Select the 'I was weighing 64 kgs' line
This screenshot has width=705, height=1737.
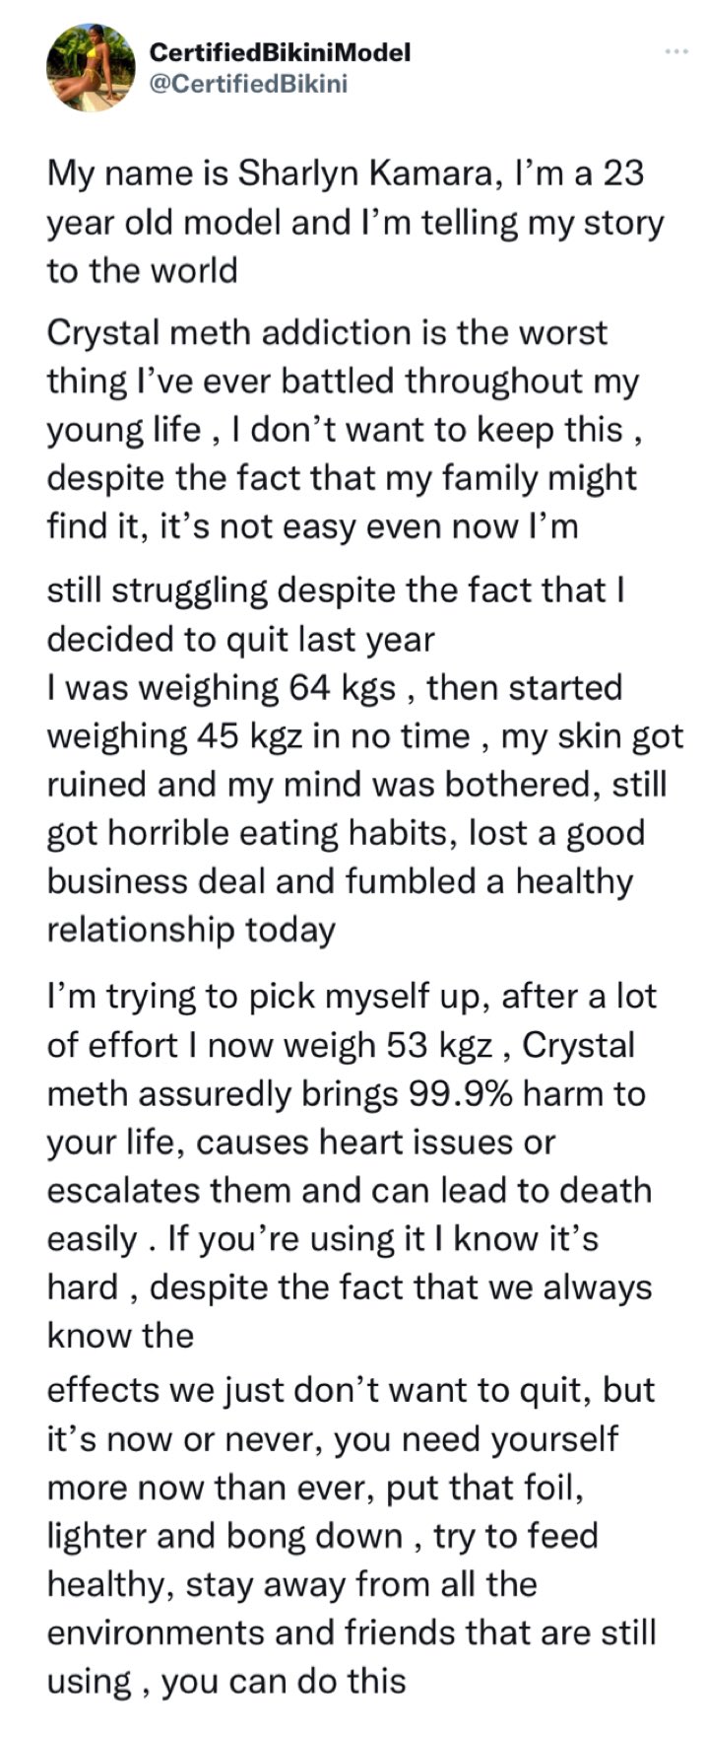(x=334, y=687)
